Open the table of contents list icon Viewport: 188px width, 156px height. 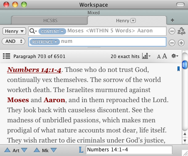pyautogui.click(x=6, y=56)
